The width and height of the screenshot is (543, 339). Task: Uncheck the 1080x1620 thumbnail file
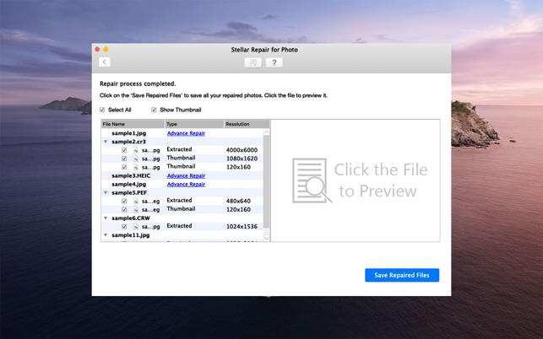[x=124, y=159]
